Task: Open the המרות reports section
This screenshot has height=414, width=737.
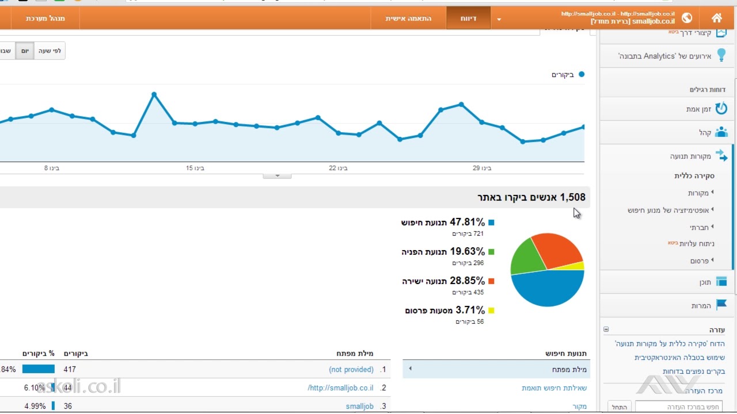Action: [702, 306]
